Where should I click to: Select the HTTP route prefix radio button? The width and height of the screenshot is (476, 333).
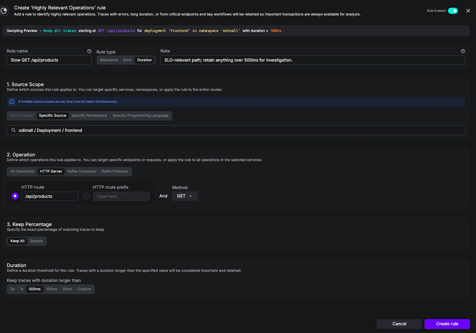pyautogui.click(x=87, y=196)
